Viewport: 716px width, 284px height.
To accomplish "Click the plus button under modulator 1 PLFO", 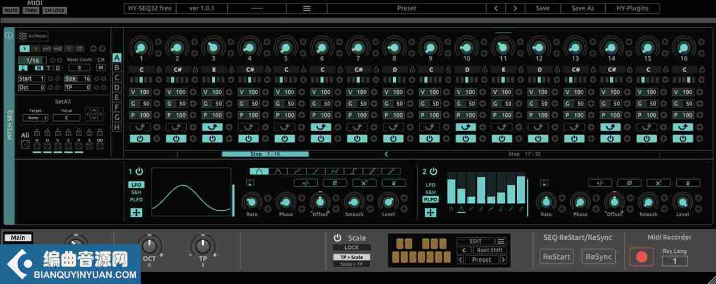I will coord(136,212).
